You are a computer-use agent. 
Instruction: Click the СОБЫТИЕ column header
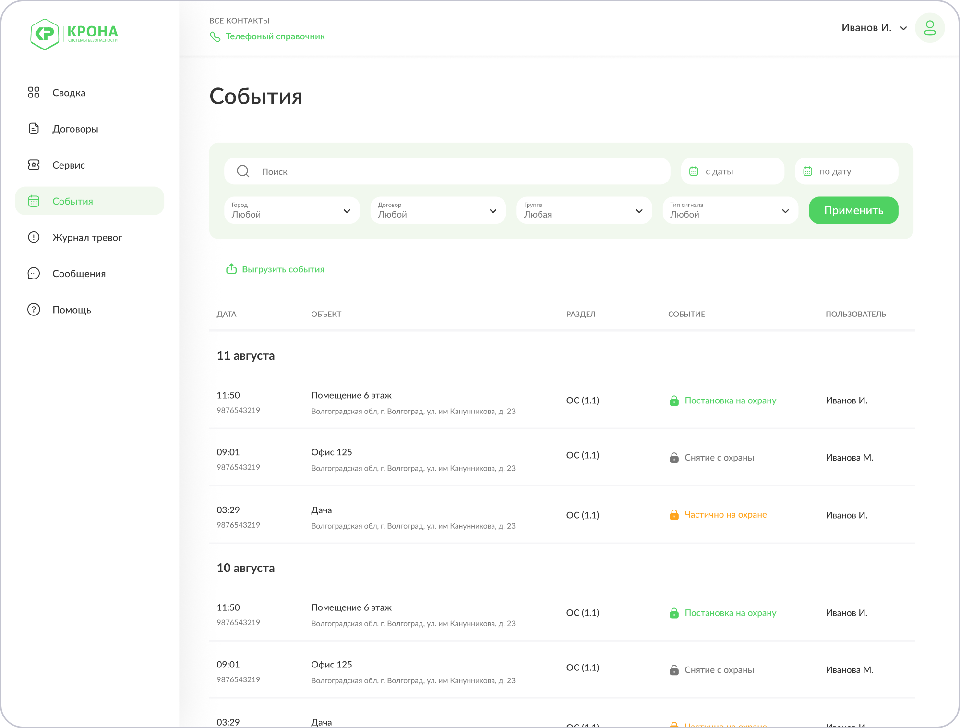(x=686, y=314)
